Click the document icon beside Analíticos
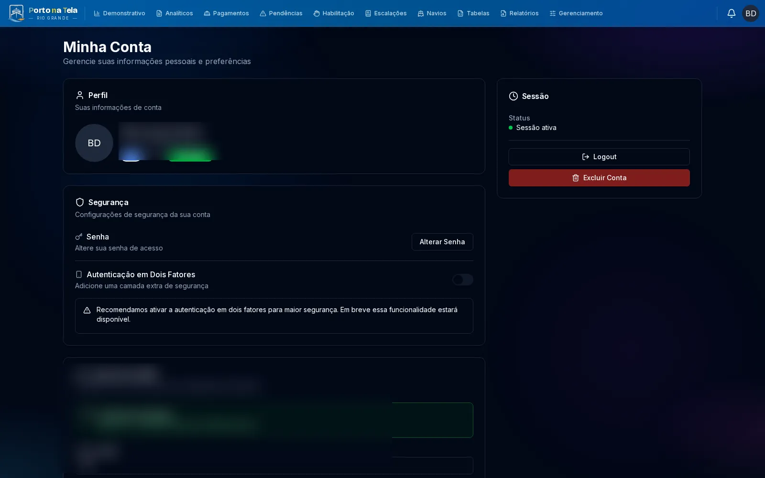This screenshot has height=478, width=765. click(159, 13)
